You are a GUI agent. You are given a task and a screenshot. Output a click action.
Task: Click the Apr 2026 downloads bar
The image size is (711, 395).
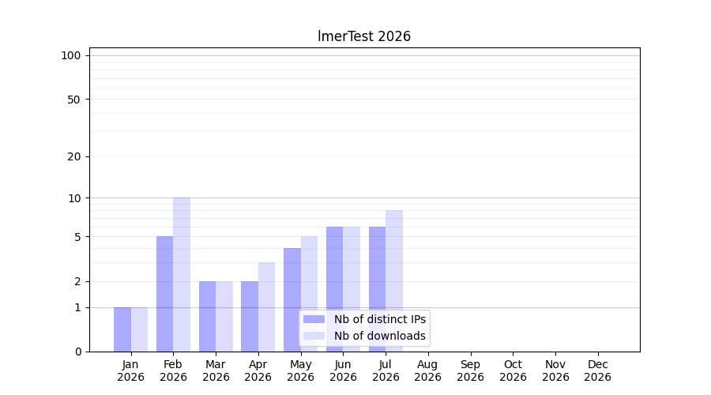[x=267, y=307]
